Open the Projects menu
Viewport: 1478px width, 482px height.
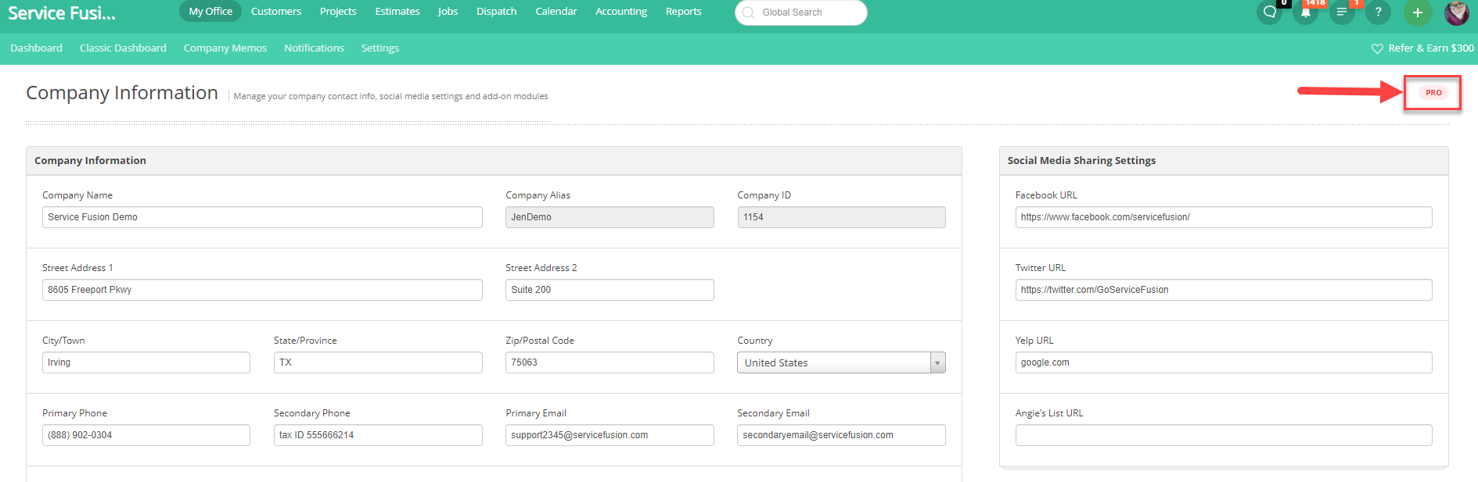point(338,12)
